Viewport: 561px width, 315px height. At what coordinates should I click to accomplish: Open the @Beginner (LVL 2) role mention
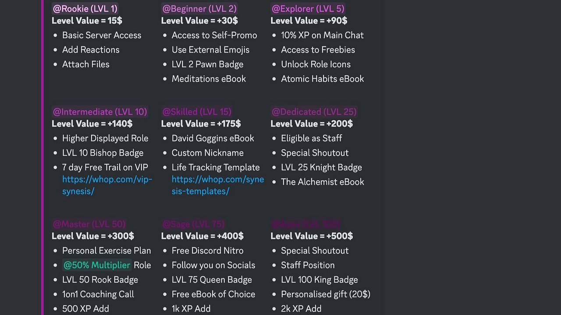[199, 9]
